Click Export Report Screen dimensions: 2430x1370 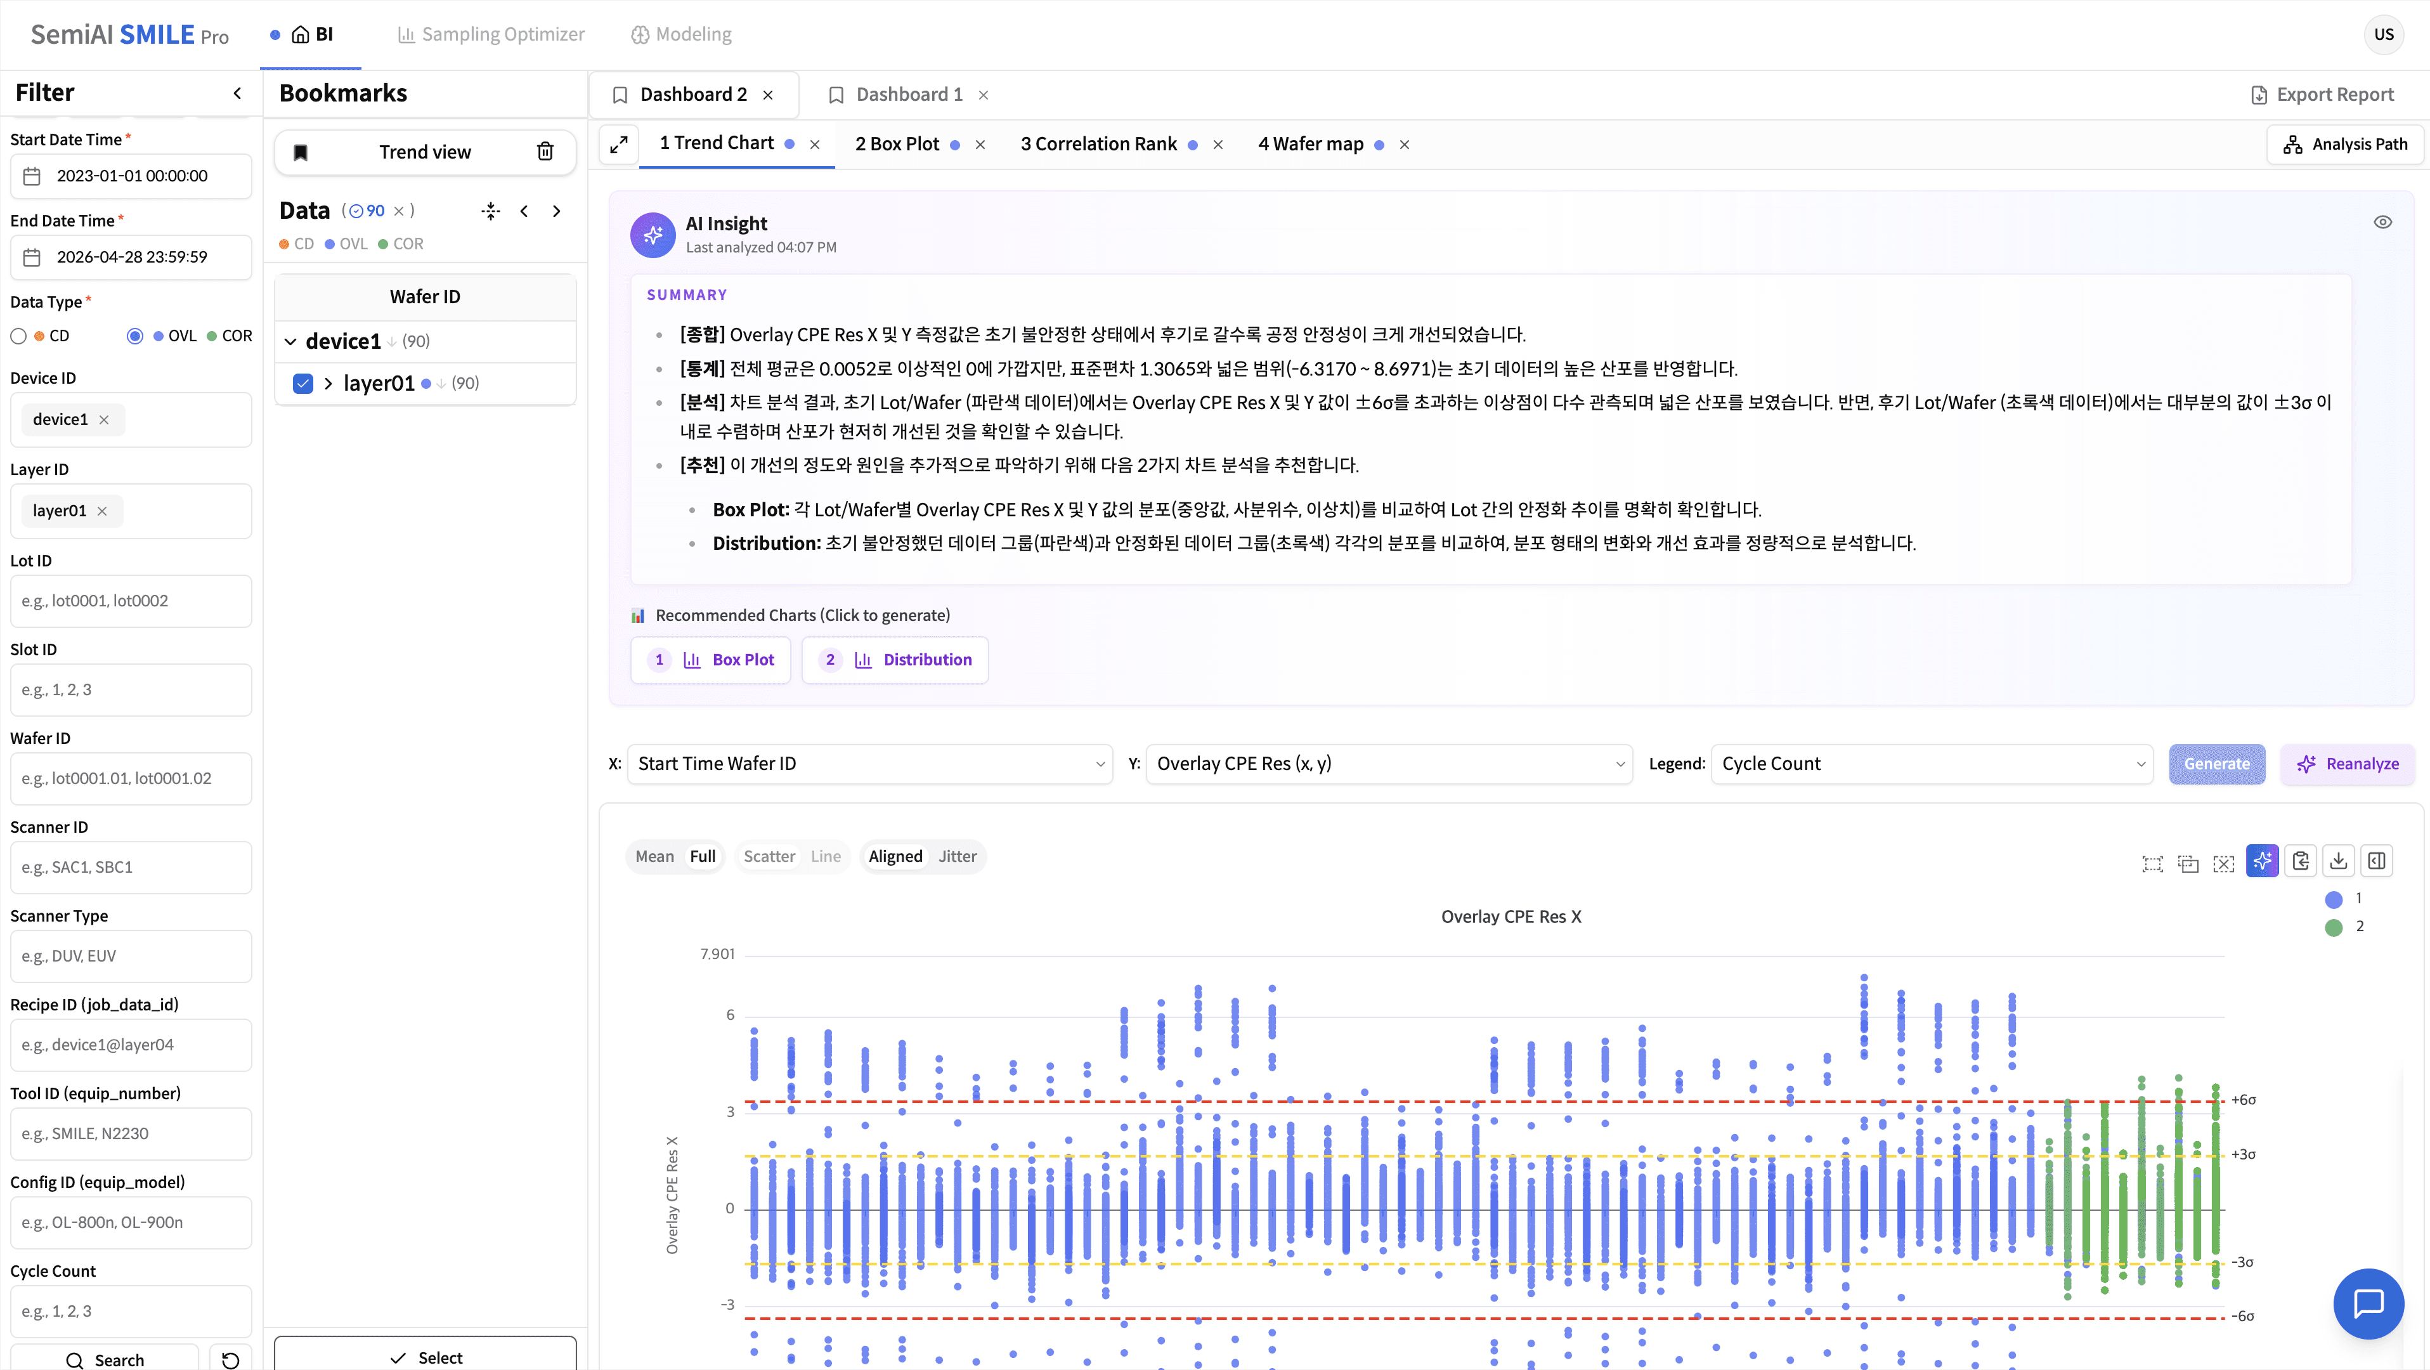point(2322,95)
